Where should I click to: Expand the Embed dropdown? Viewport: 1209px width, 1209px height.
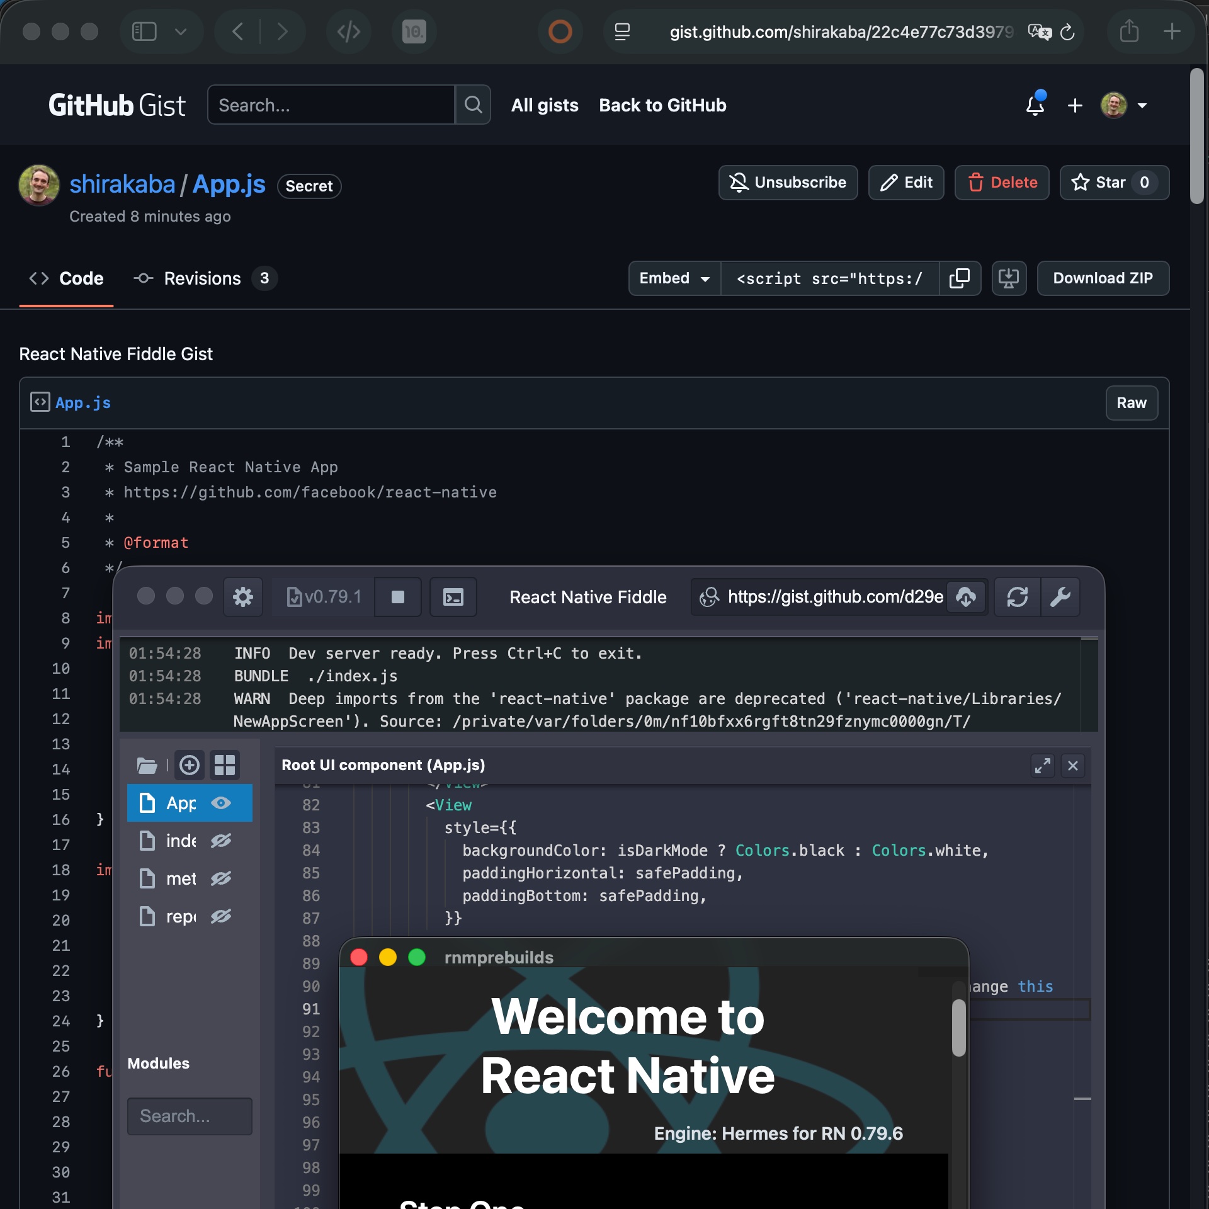point(674,278)
